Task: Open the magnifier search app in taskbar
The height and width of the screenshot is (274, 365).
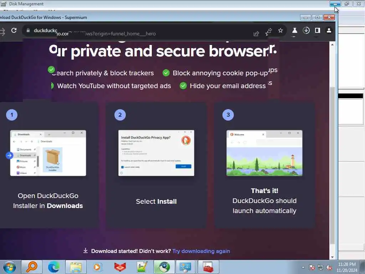Action: [x=32, y=267]
